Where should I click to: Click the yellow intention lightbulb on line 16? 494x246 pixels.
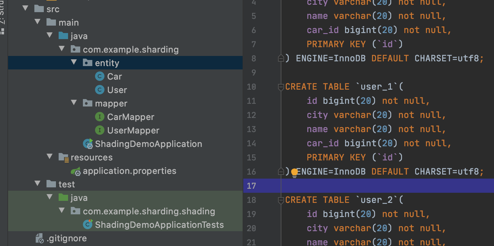point(294,173)
